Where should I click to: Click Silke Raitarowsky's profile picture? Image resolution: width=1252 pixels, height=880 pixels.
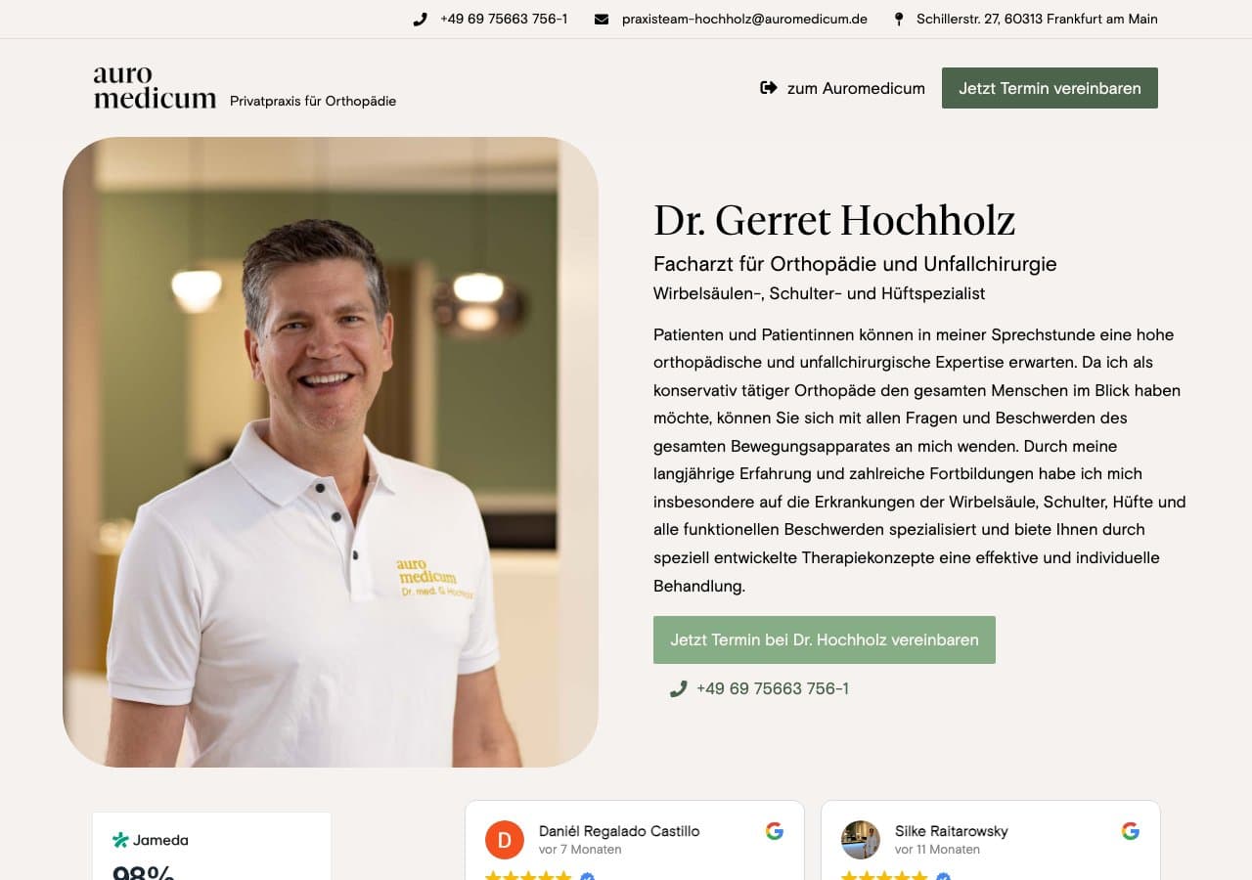click(x=860, y=839)
